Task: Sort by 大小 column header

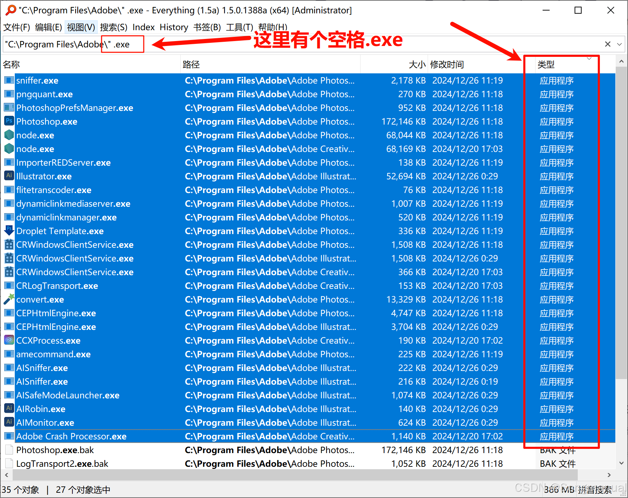Action: click(x=394, y=65)
